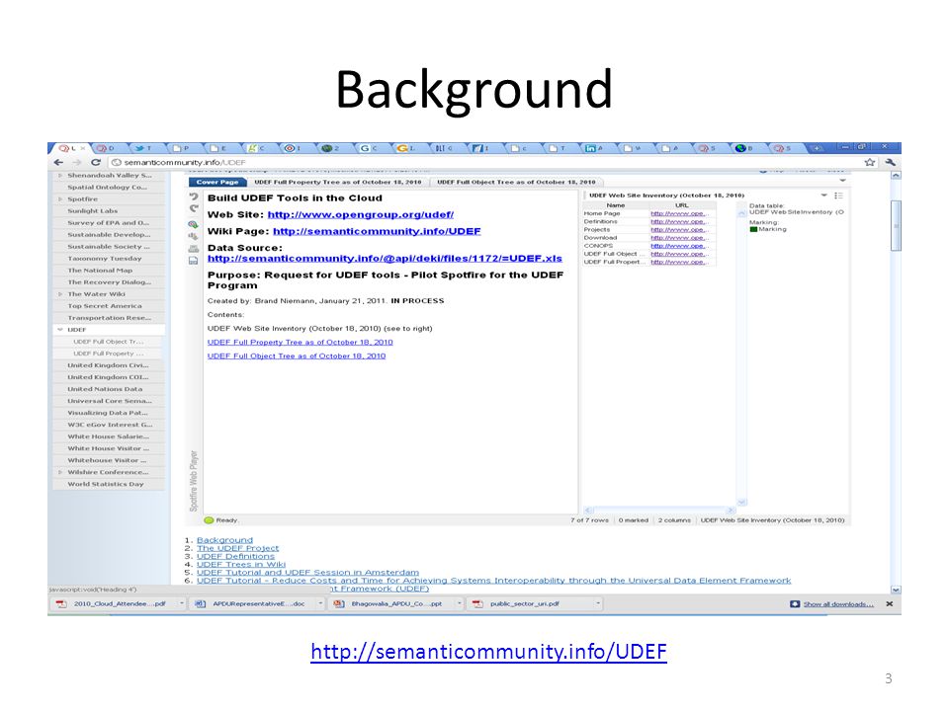This screenshot has height=711, width=949.
Task: Click the Spotfire redo arrow icon
Action: tap(194, 208)
